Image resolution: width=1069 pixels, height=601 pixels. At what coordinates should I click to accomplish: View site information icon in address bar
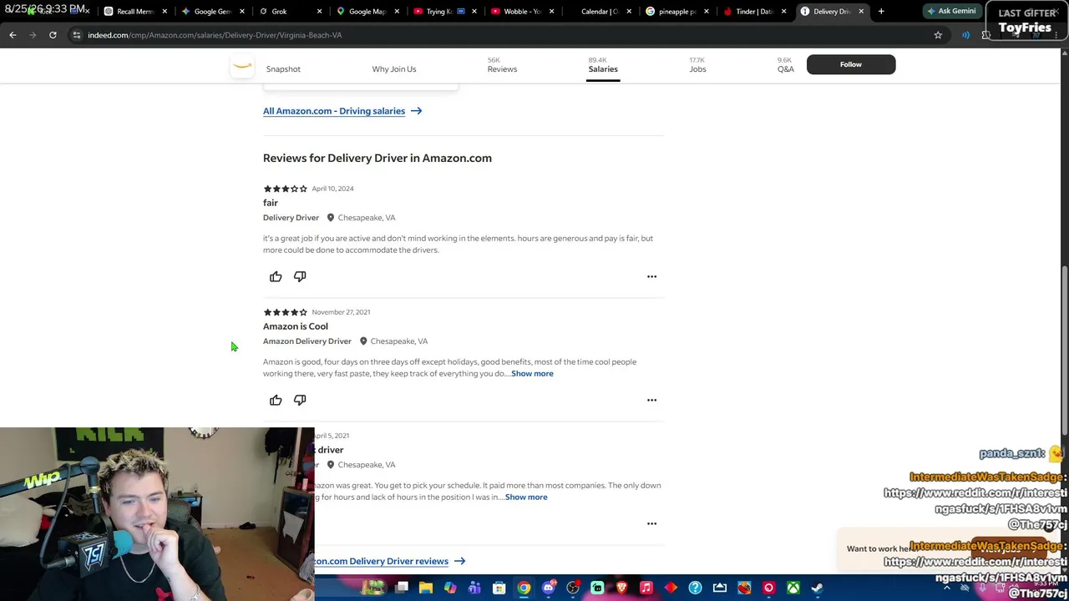[x=76, y=35]
